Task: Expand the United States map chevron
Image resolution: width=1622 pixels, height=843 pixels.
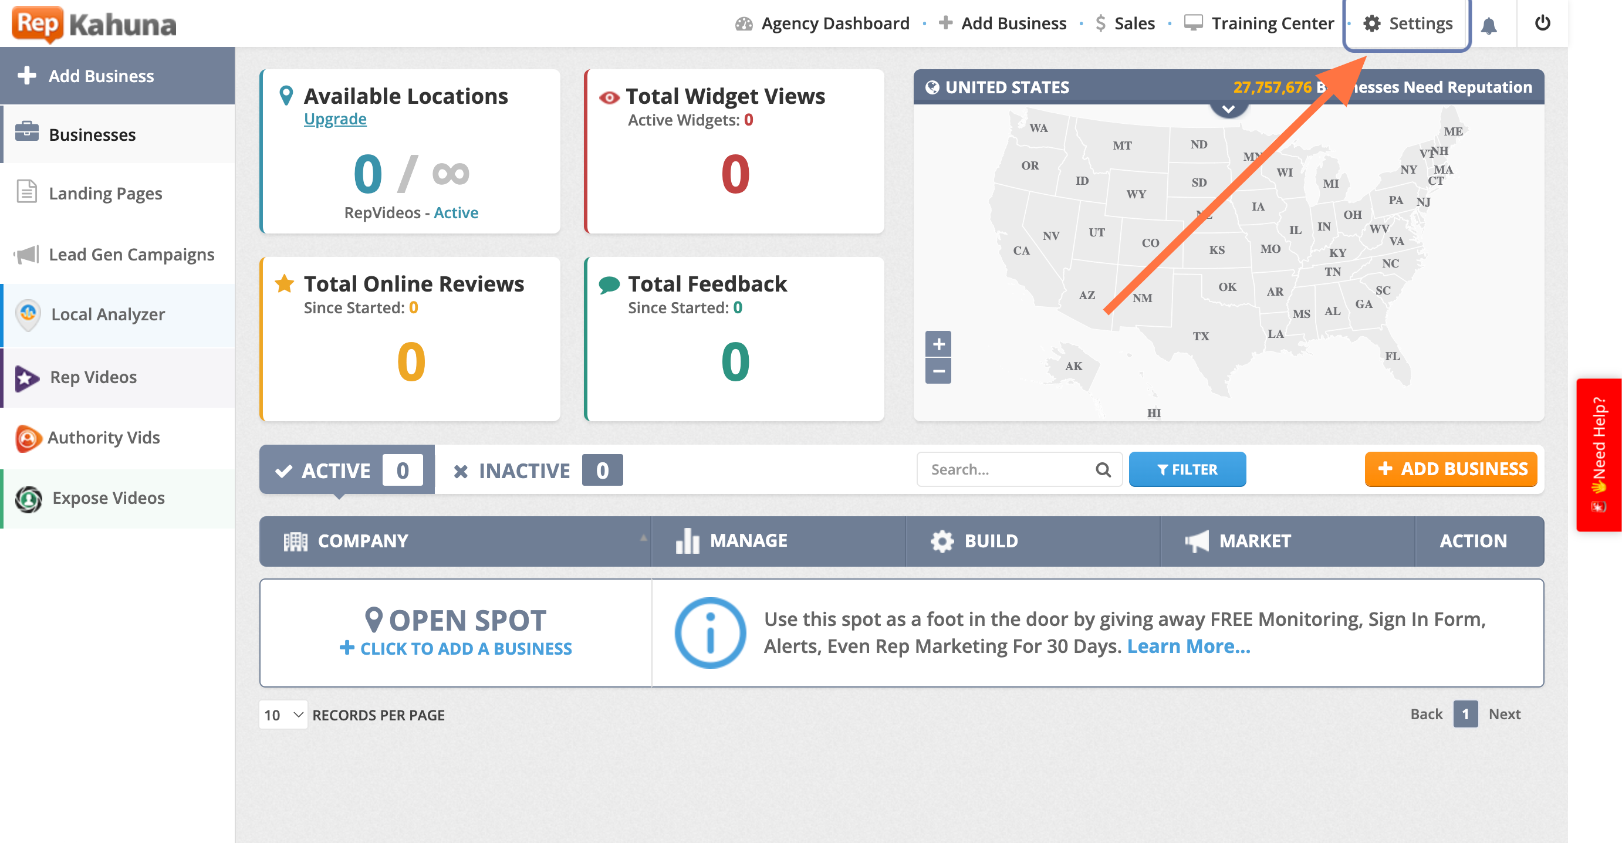Action: tap(1228, 109)
